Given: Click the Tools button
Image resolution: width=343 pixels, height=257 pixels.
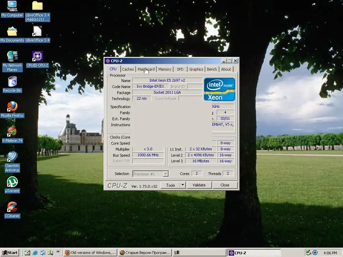Looking at the screenshot, I should point(170,185).
